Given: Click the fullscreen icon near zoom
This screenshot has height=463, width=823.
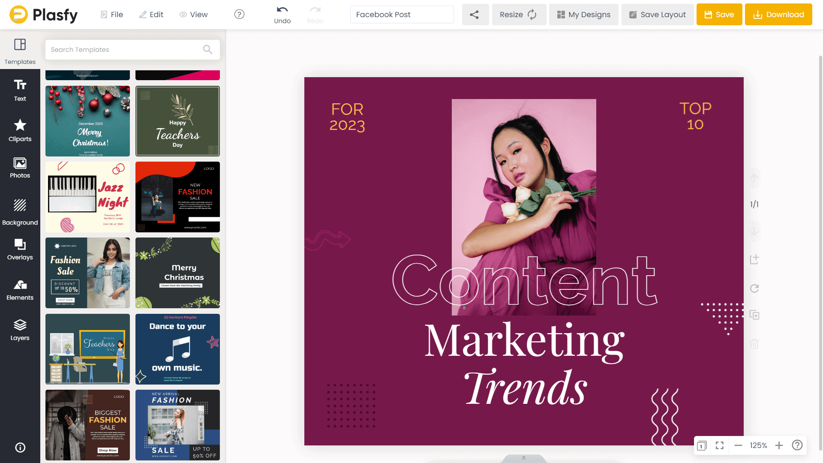Looking at the screenshot, I should coord(720,445).
